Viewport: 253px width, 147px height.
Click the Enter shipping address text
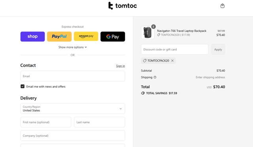tap(210, 77)
